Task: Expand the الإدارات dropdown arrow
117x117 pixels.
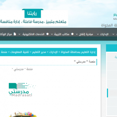Action: [x=98, y=34]
